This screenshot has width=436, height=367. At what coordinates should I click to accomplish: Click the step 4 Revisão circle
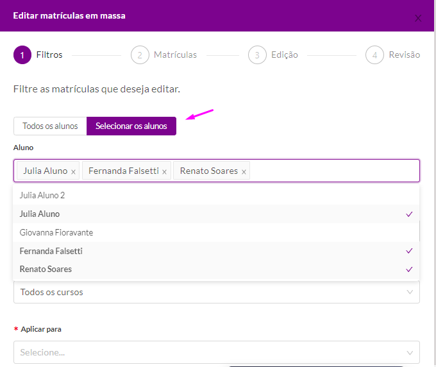(x=374, y=55)
